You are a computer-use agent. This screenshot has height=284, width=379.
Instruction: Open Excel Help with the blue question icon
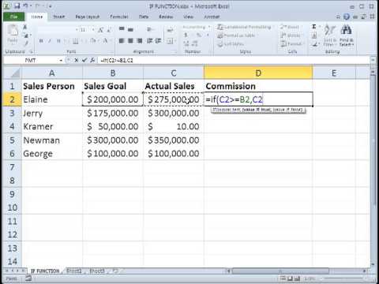347,17
